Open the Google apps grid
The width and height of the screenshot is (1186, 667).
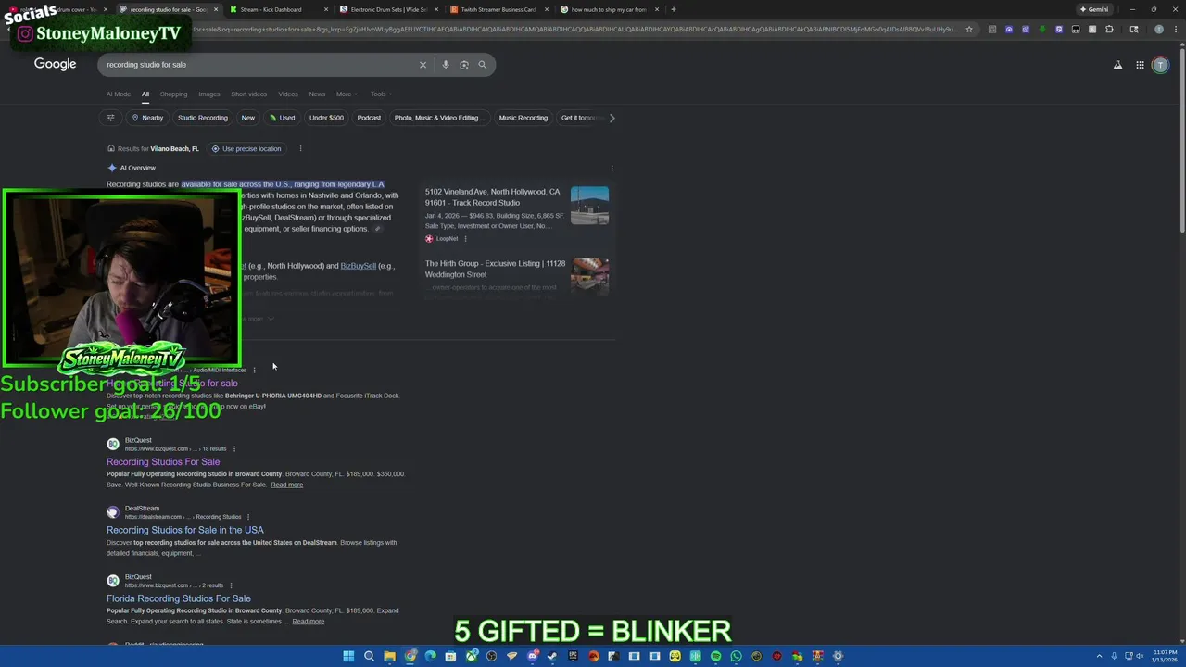coord(1140,65)
